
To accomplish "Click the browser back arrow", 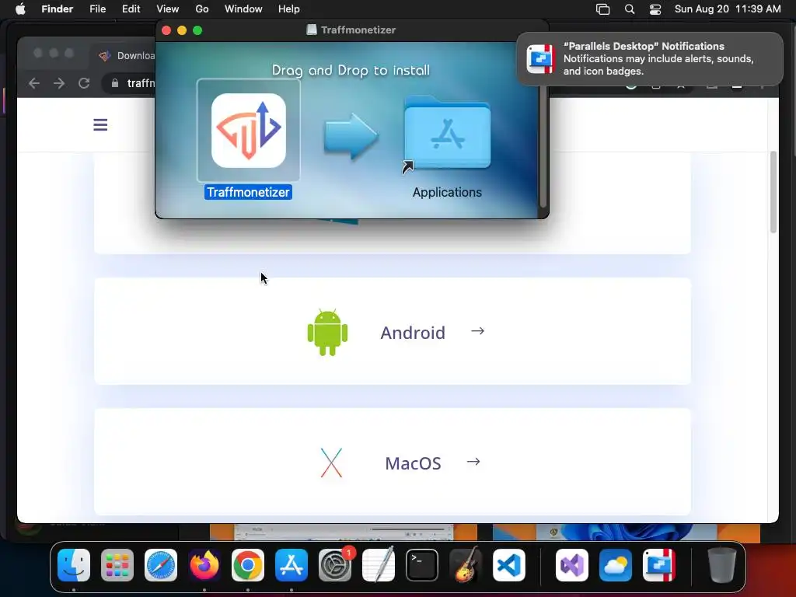I will point(34,83).
